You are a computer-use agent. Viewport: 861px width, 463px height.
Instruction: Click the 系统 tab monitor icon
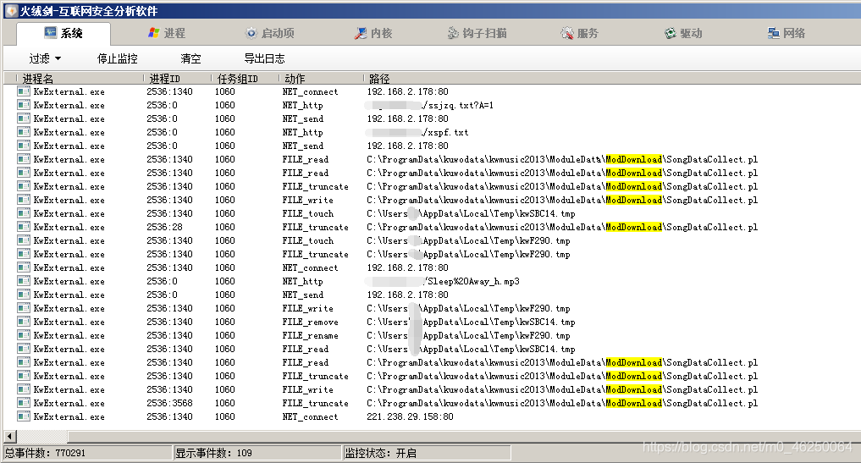(x=50, y=33)
